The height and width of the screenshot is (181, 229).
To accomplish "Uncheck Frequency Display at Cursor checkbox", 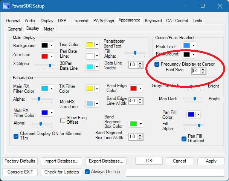I will (157, 64).
